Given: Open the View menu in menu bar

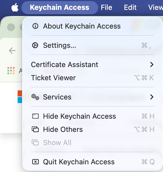Looking at the screenshot, I should [x=155, y=7].
